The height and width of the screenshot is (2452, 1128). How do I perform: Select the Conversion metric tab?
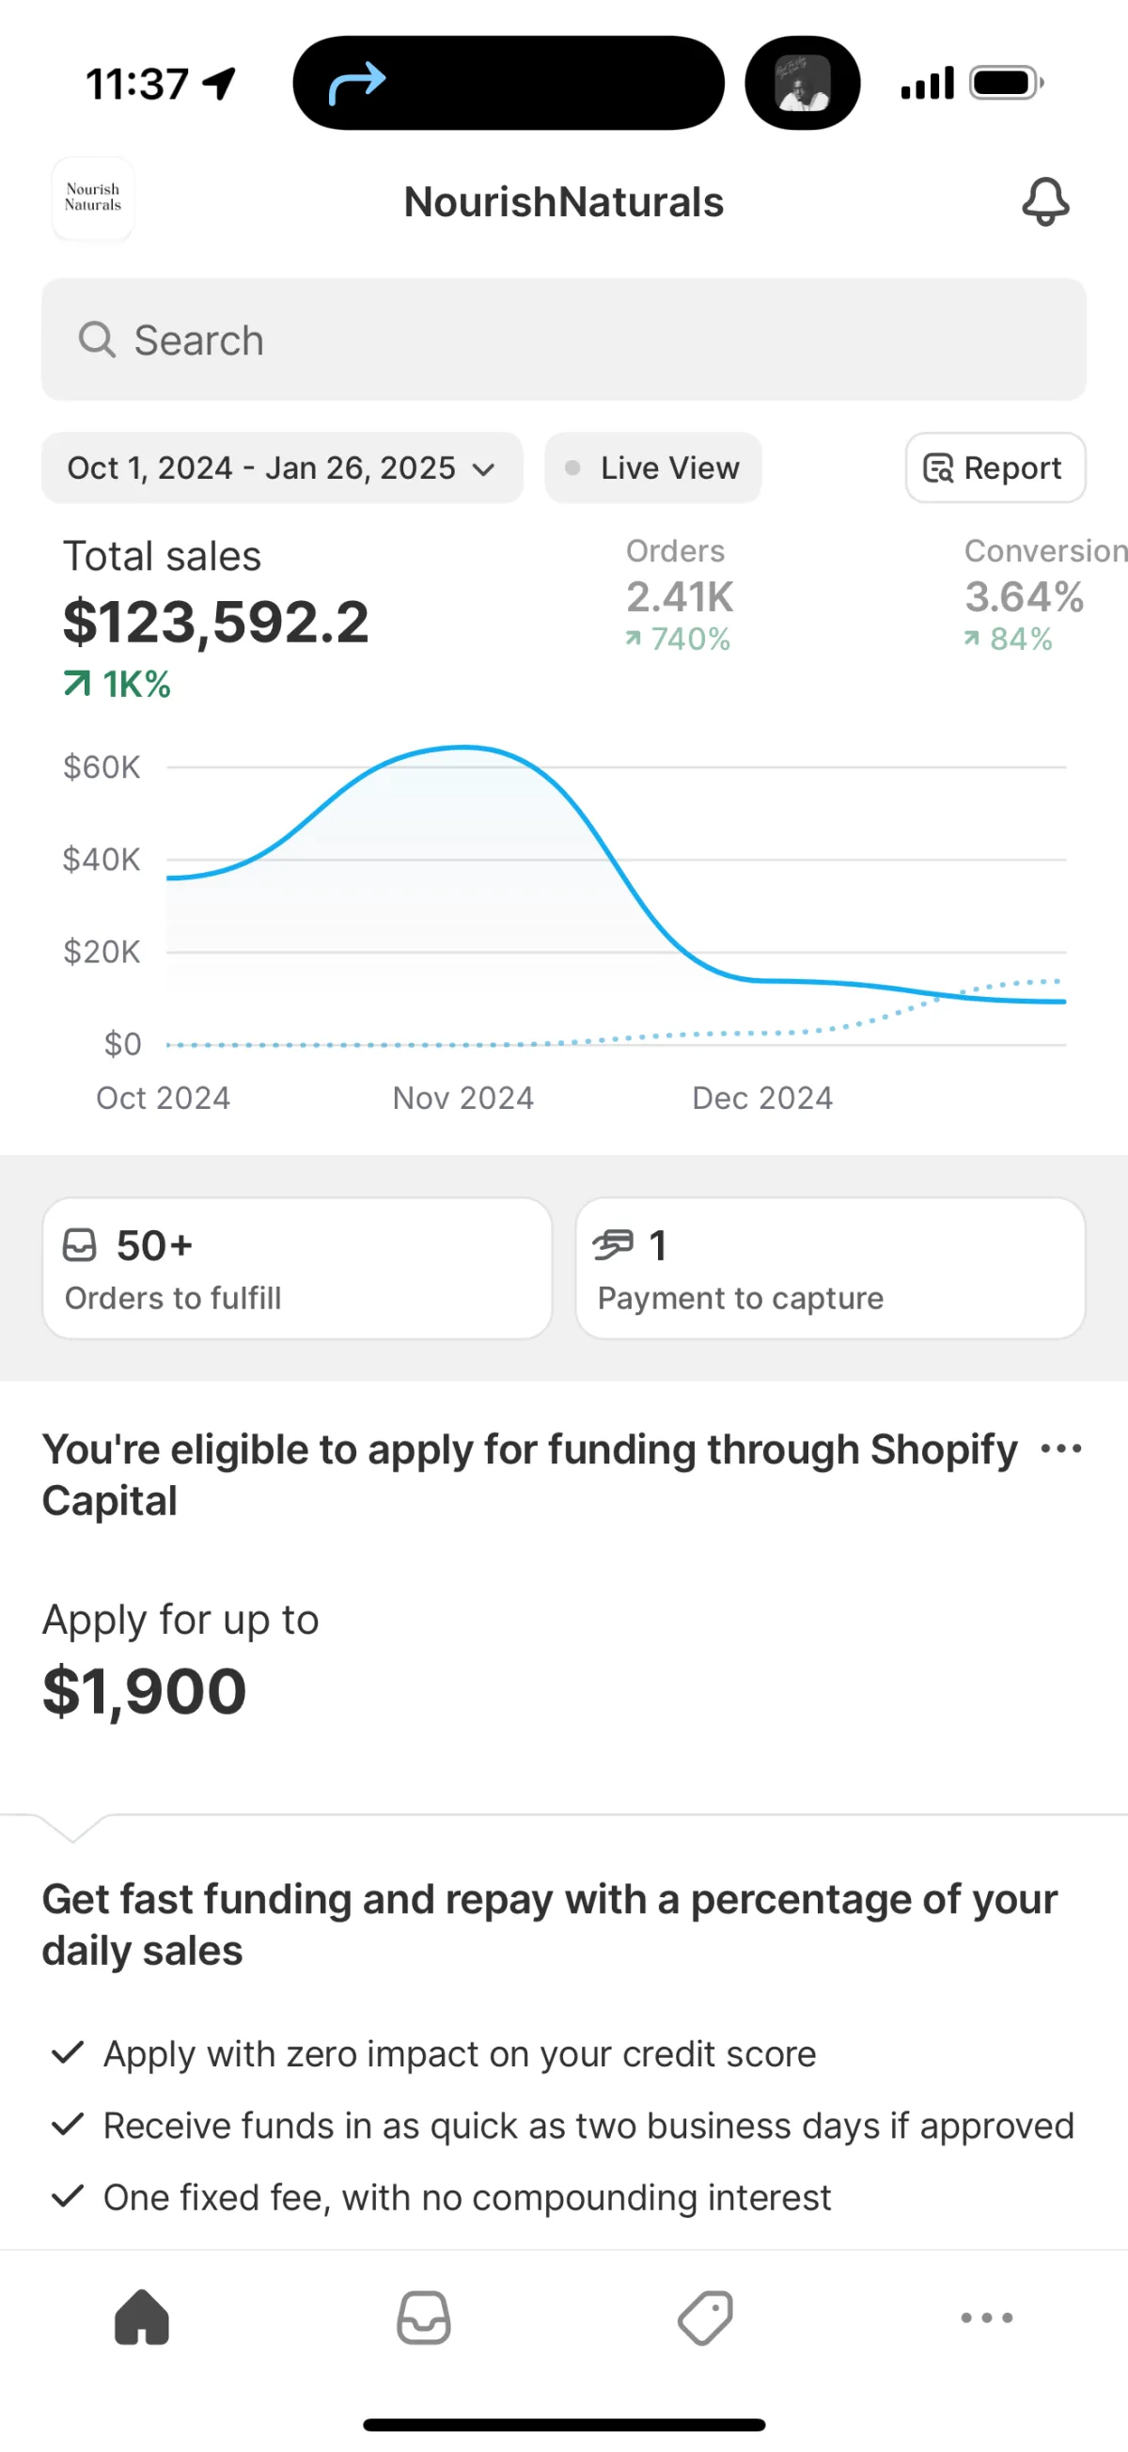click(x=1039, y=595)
